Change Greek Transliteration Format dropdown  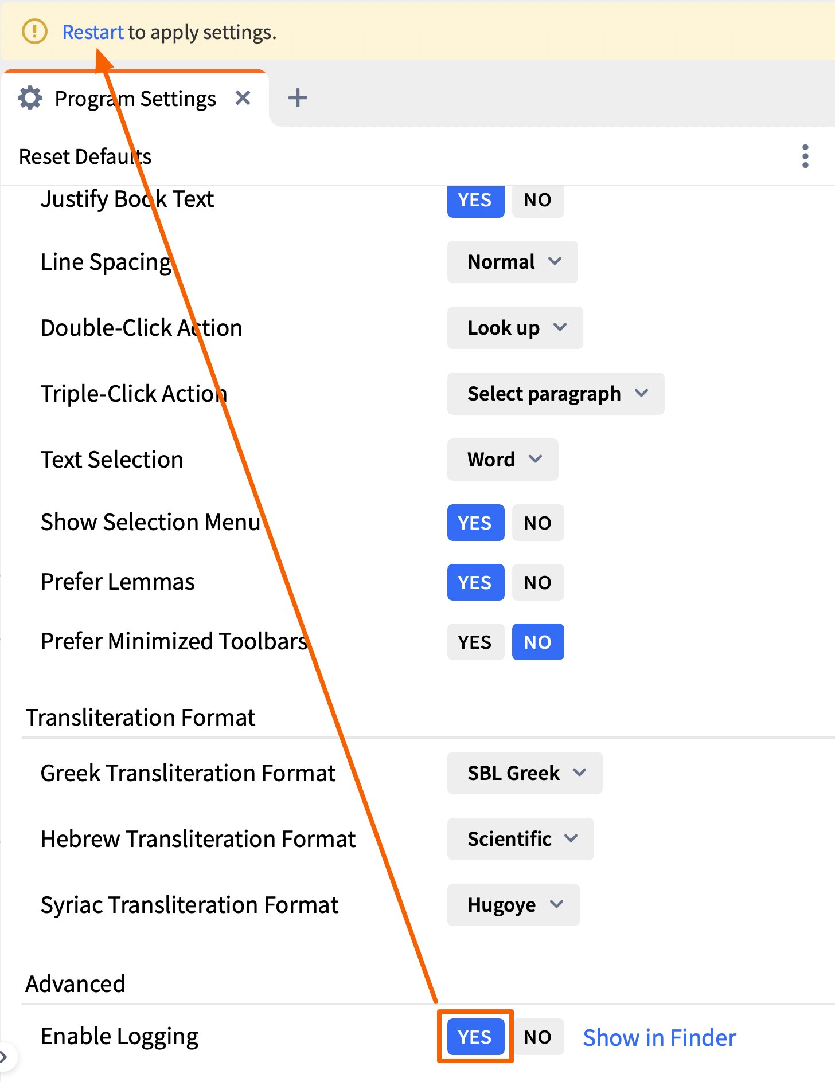click(x=524, y=773)
